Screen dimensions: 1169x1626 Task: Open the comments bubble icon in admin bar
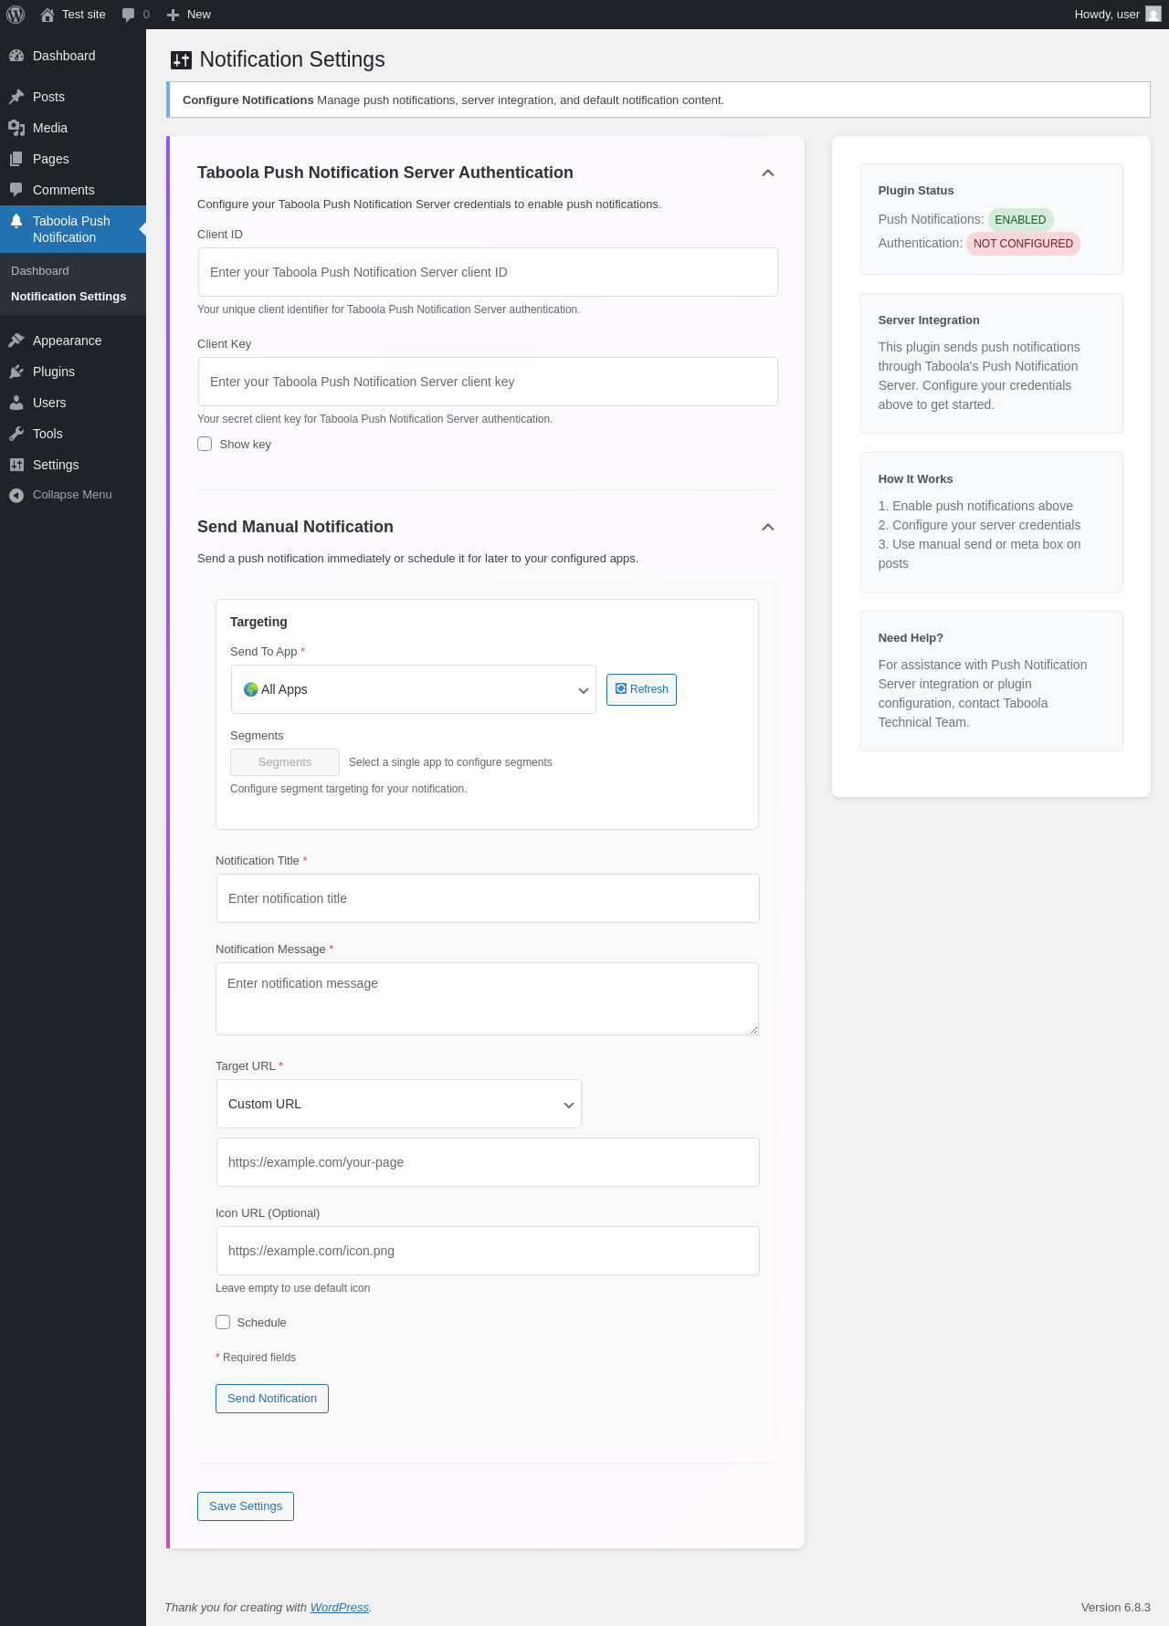[x=128, y=15]
